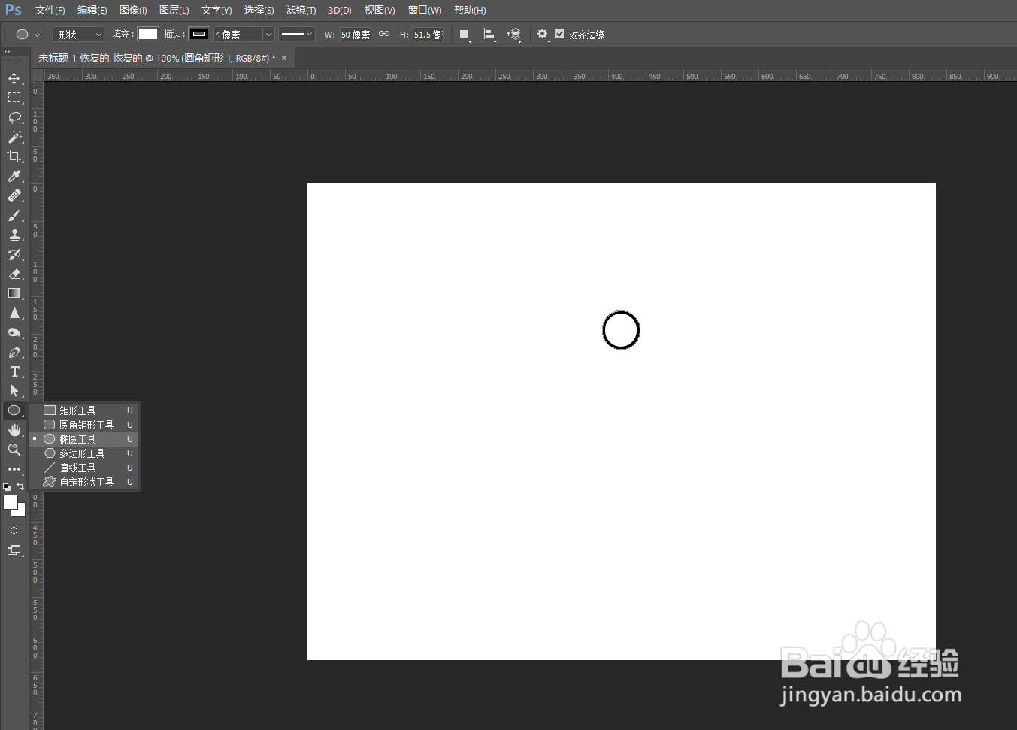
Task: Click the background color swatch
Action: [20, 511]
